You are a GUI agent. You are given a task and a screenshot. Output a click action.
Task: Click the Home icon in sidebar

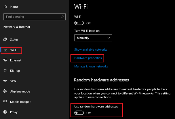5,7
